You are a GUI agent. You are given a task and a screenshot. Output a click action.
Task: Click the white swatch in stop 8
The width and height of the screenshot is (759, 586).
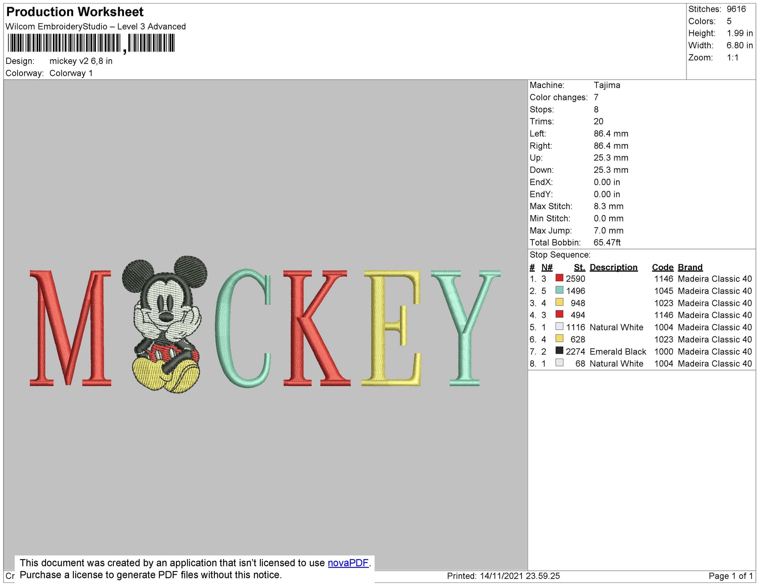(x=559, y=363)
